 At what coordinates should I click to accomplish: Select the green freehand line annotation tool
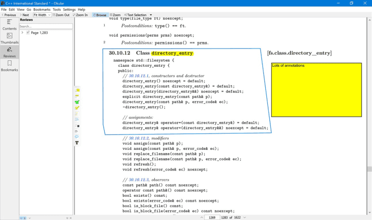[77, 102]
